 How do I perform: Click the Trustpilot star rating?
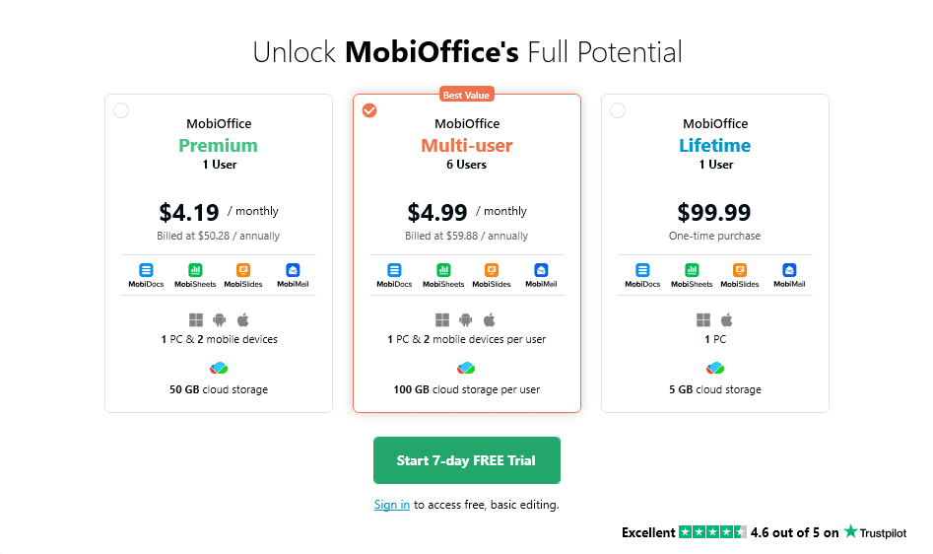712,532
